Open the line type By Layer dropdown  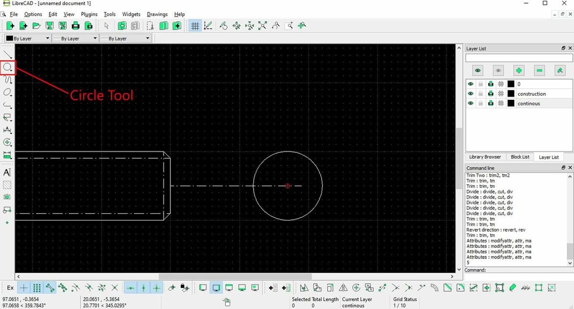[x=125, y=38]
